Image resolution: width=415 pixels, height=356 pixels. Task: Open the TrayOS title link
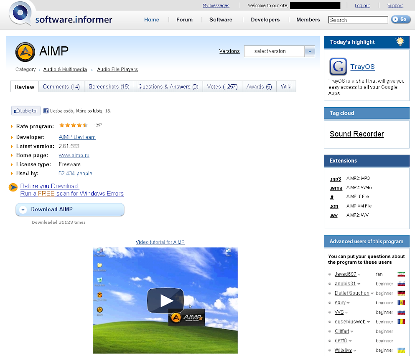(363, 67)
